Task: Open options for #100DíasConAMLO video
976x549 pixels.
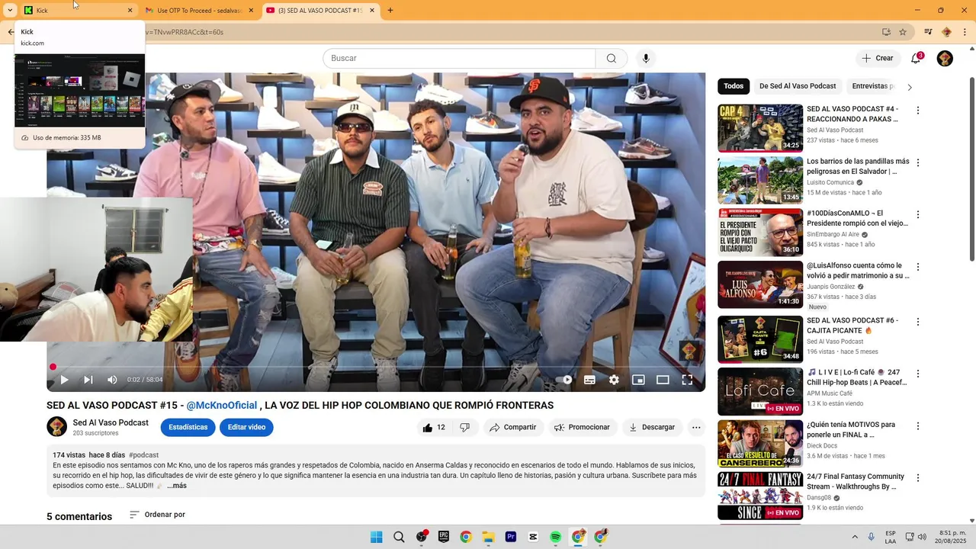Action: 918,214
